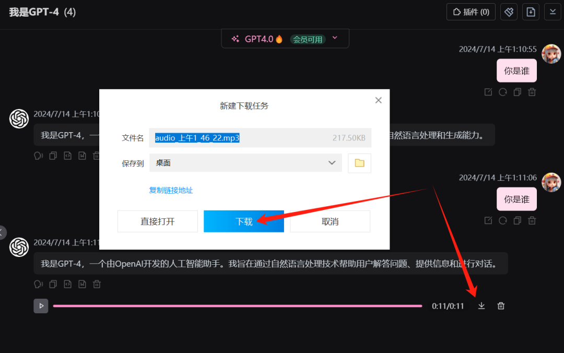Click code-file icon under the upper GPT-4 reply
This screenshot has width=564, height=353.
67,156
